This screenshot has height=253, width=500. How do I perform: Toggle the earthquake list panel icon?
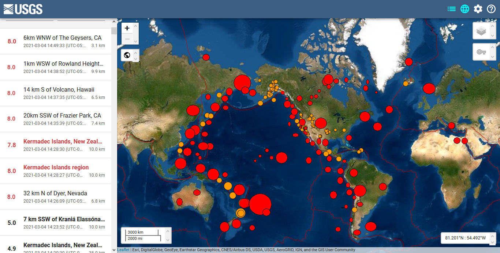pyautogui.click(x=452, y=9)
